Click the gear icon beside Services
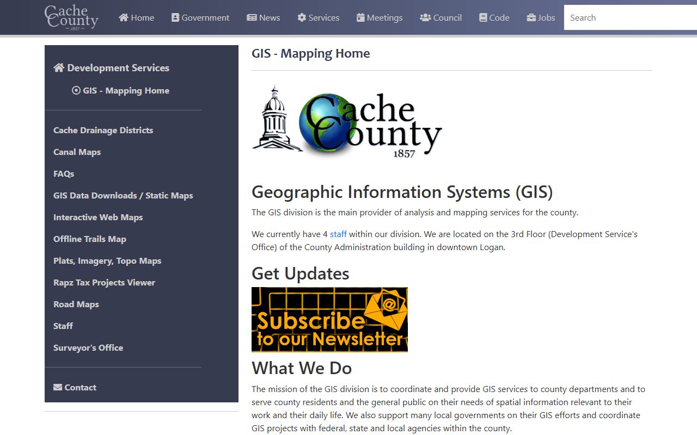This screenshot has height=435, width=697. point(302,17)
